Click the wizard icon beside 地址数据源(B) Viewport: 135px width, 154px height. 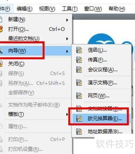(x=79, y=132)
